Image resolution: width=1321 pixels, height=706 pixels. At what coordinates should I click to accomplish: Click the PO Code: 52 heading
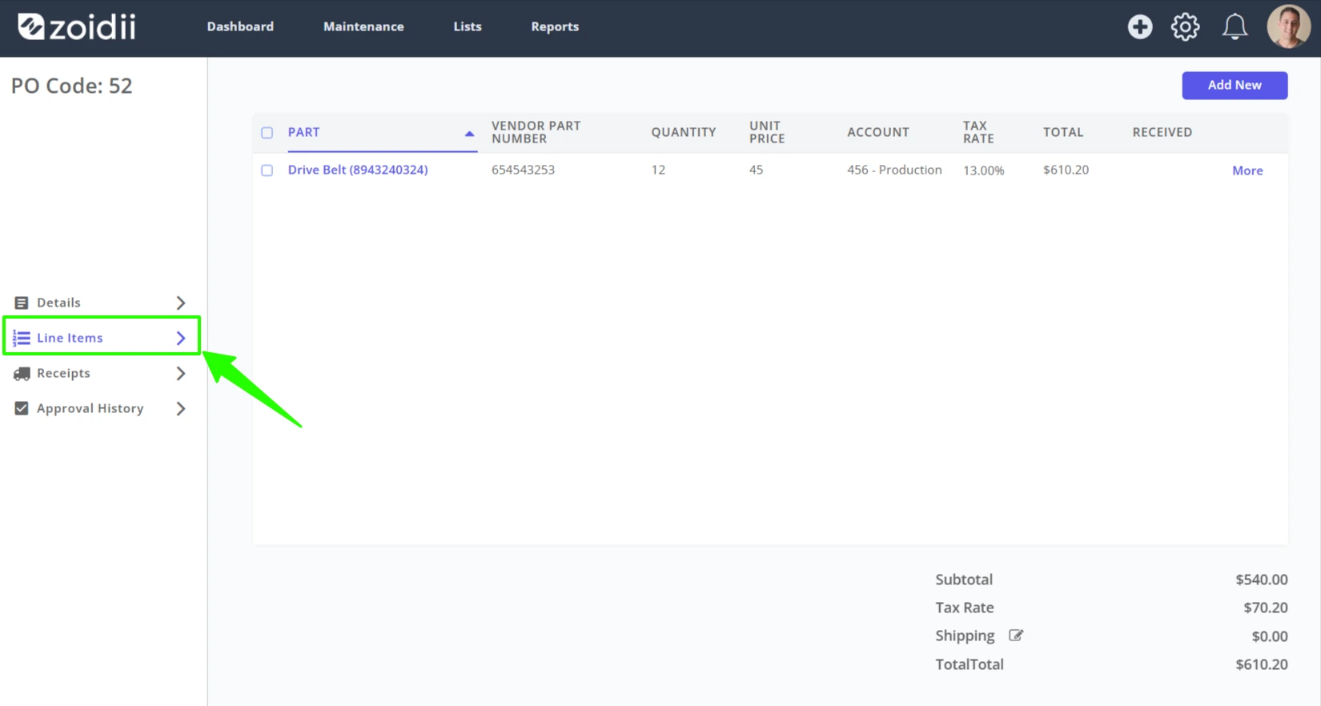click(72, 86)
